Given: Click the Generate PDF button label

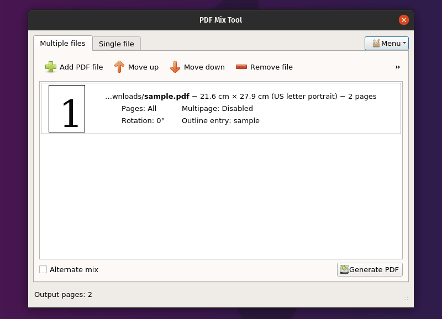Looking at the screenshot, I should click(x=374, y=269).
